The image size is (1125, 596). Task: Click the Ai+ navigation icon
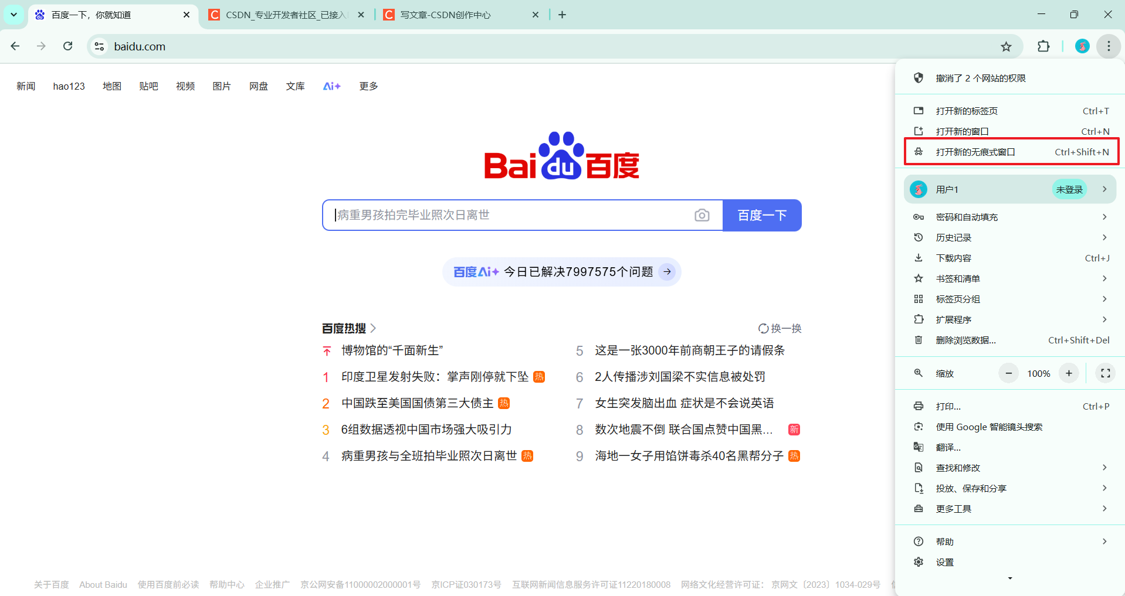pos(331,86)
